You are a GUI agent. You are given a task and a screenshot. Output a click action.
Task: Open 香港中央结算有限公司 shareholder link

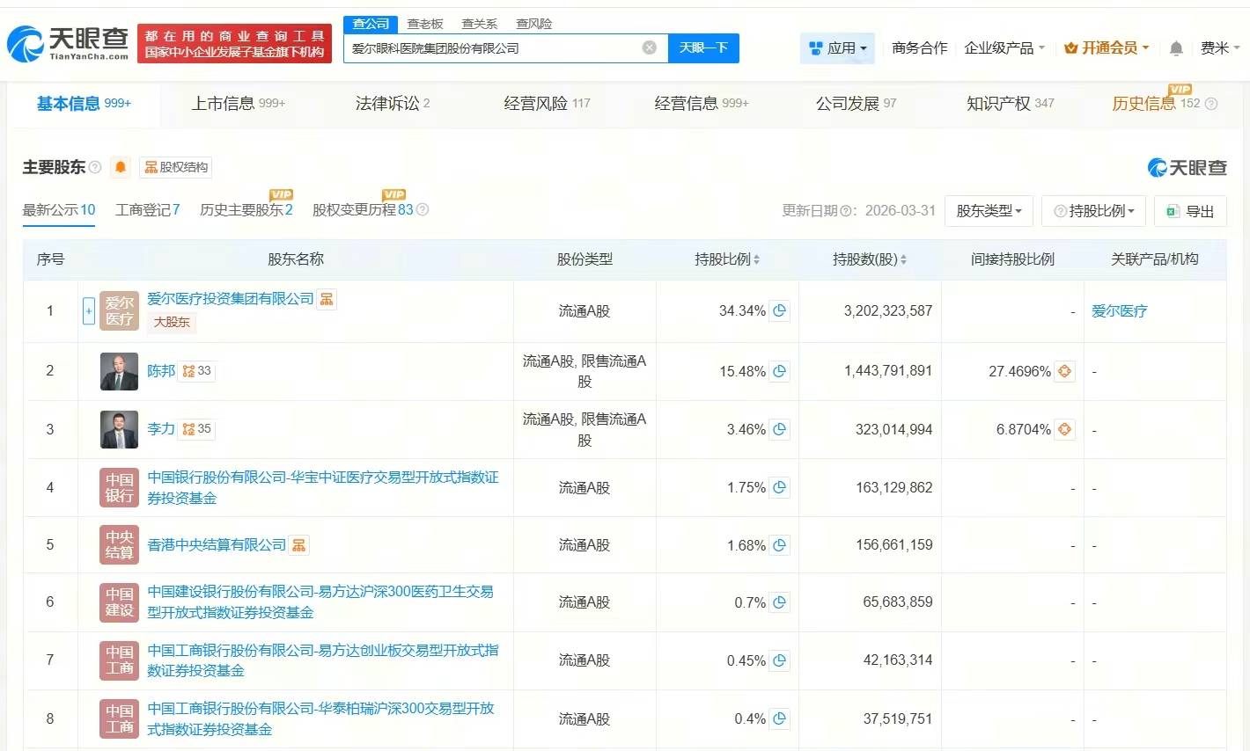(x=217, y=545)
